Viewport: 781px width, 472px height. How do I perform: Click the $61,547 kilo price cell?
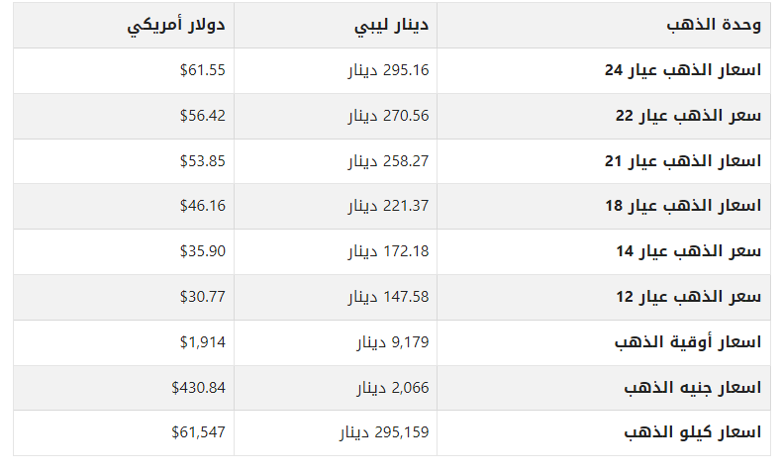(x=198, y=432)
